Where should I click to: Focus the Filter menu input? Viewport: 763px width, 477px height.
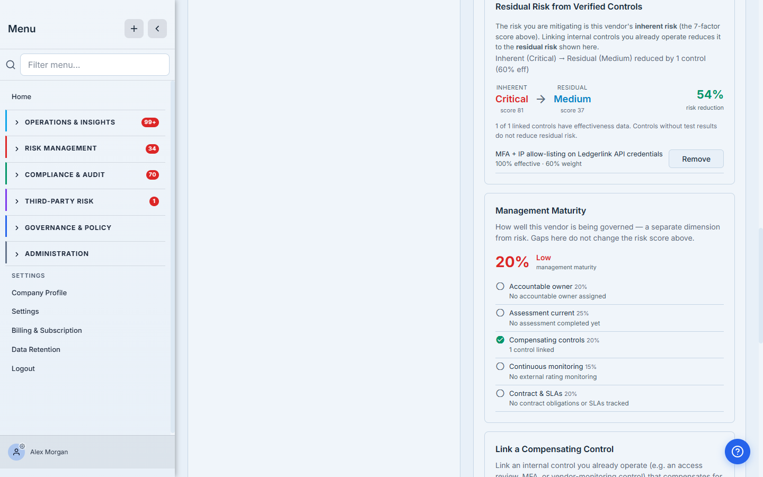coord(95,65)
